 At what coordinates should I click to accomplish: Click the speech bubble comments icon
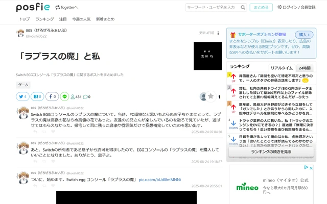86,97
